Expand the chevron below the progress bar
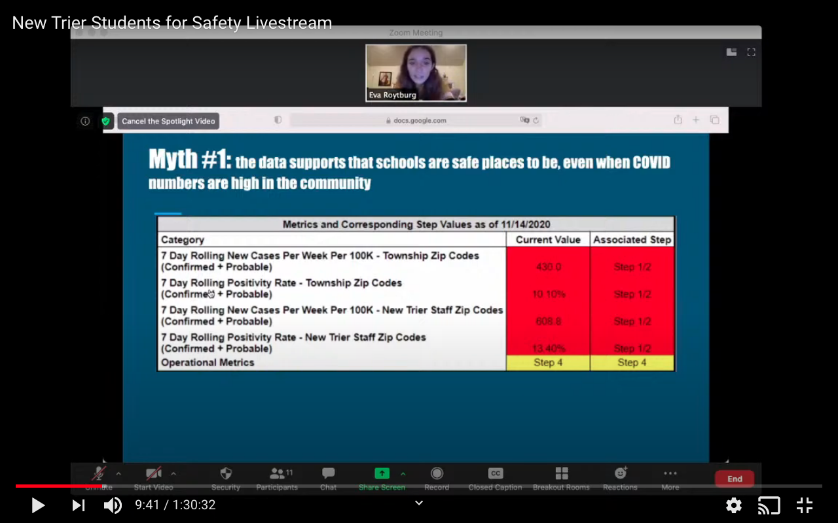The height and width of the screenshot is (523, 838). 419,503
